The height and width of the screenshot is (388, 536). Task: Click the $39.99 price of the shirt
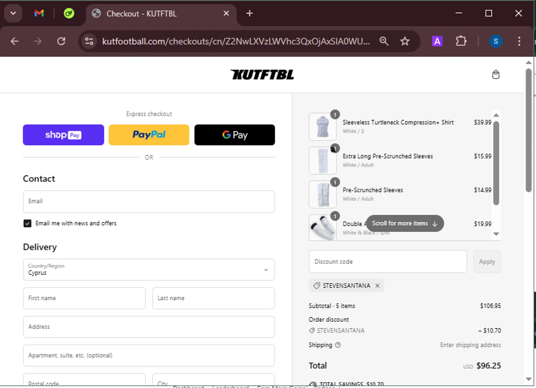482,122
